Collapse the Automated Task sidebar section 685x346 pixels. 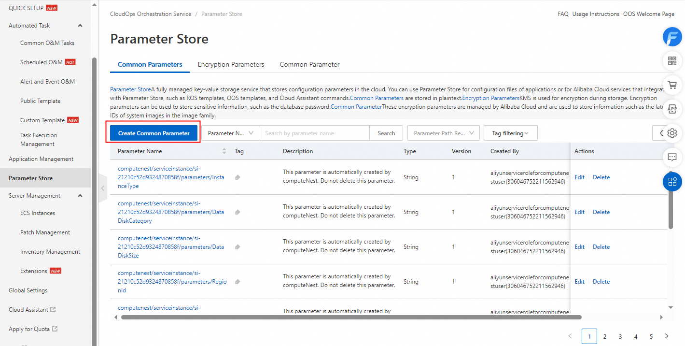point(80,26)
